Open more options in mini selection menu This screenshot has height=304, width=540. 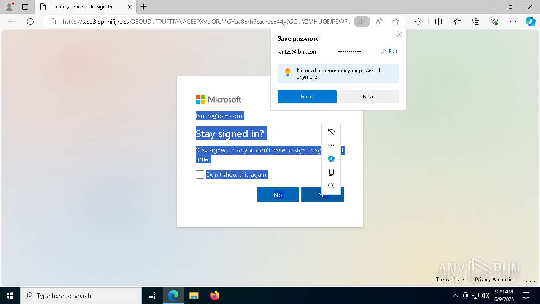coord(331,145)
